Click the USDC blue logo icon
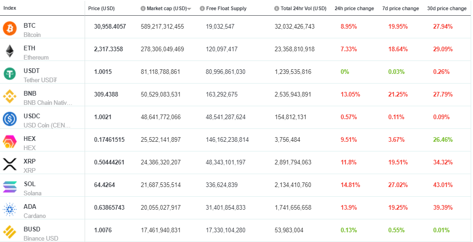The height and width of the screenshot is (242, 473). click(10, 119)
